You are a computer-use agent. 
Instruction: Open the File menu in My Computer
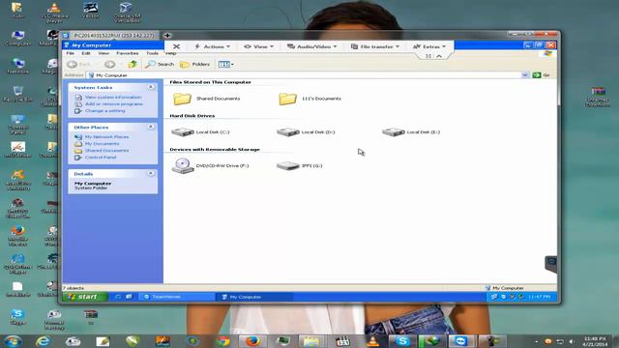point(71,53)
